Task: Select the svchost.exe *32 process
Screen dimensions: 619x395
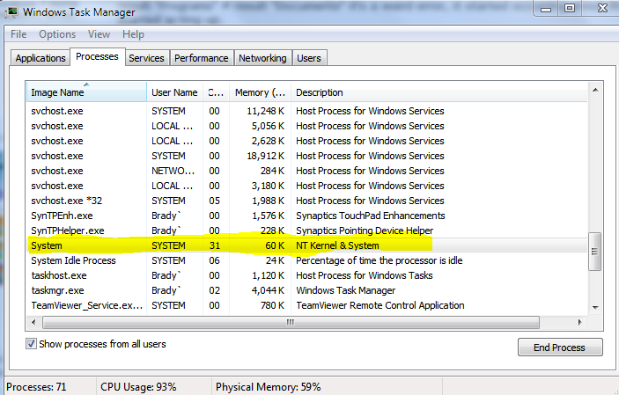Action: click(307, 201)
